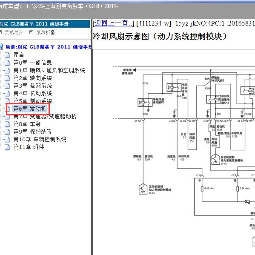
Task: Open 第8章 车身 chapter
Action: point(27,124)
